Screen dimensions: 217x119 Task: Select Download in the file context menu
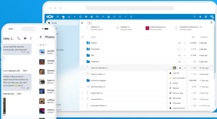[176, 103]
